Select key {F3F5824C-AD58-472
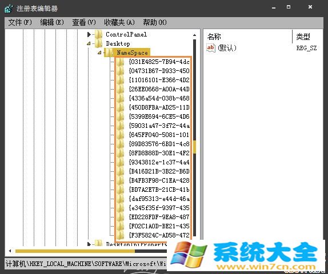 (x=159, y=235)
